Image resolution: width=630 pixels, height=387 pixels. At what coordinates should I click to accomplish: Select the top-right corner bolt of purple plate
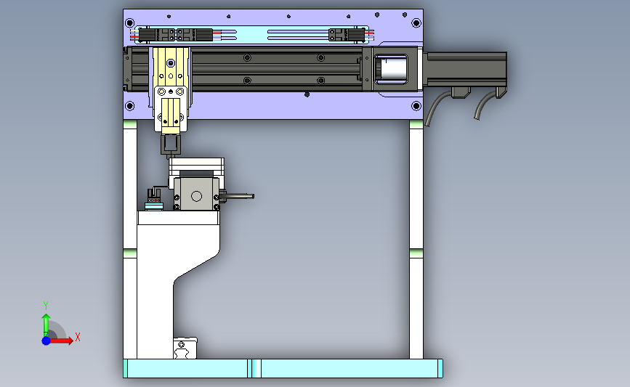pos(416,23)
